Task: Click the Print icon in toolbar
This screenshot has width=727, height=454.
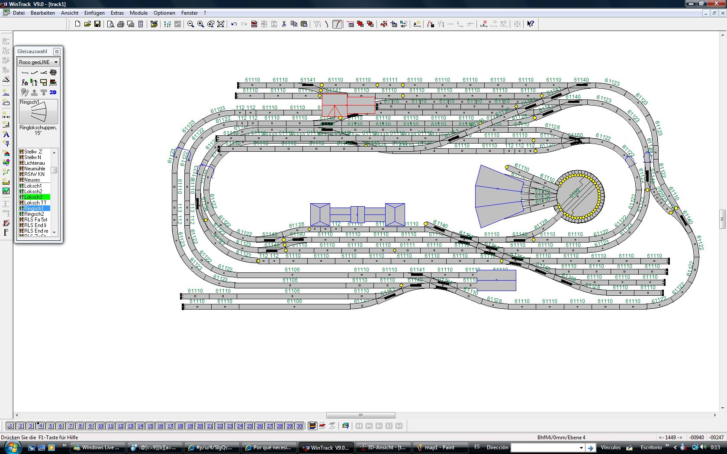Action: pos(121,24)
